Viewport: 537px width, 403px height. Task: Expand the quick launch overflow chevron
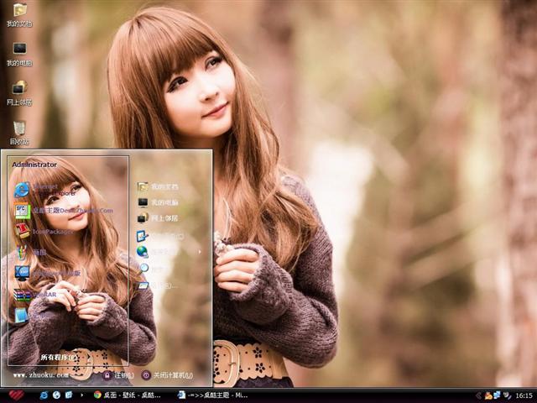81,395
